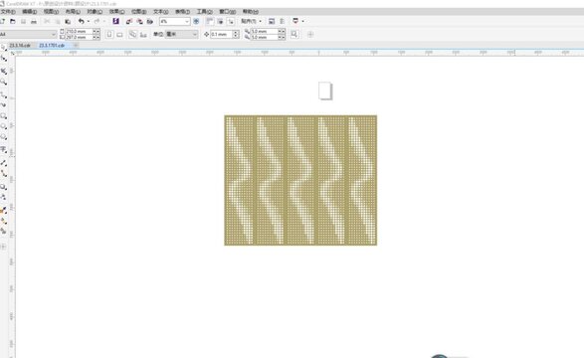Open the 文件 (File) menu
584x358 pixels.
[7, 12]
